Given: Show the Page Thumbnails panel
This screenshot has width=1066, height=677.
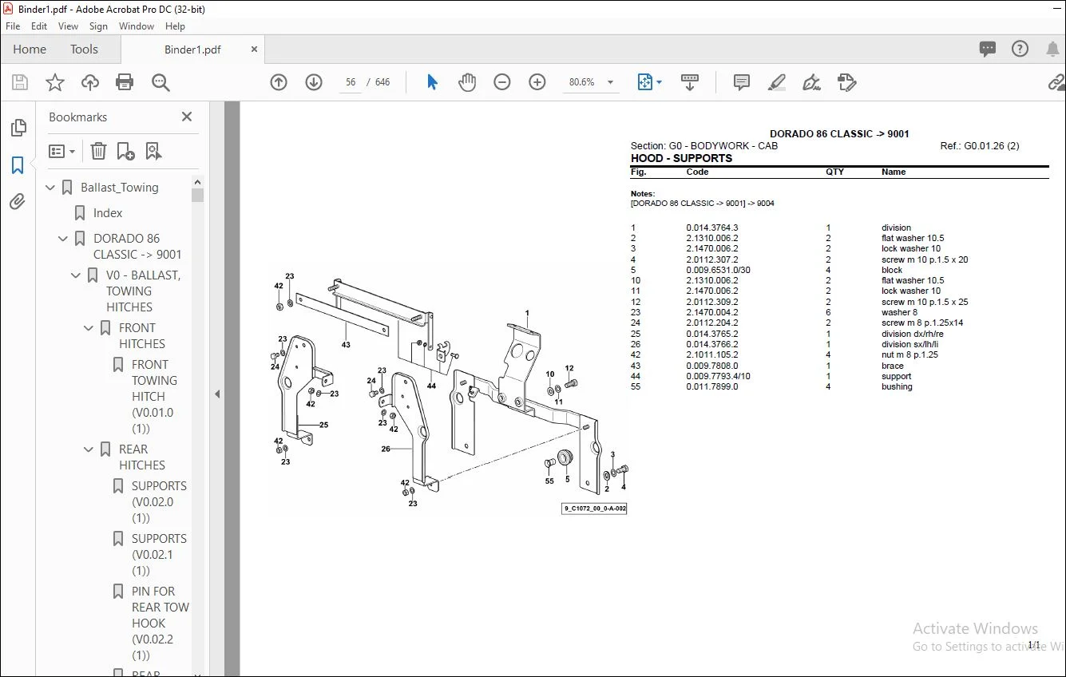Looking at the screenshot, I should (18, 128).
